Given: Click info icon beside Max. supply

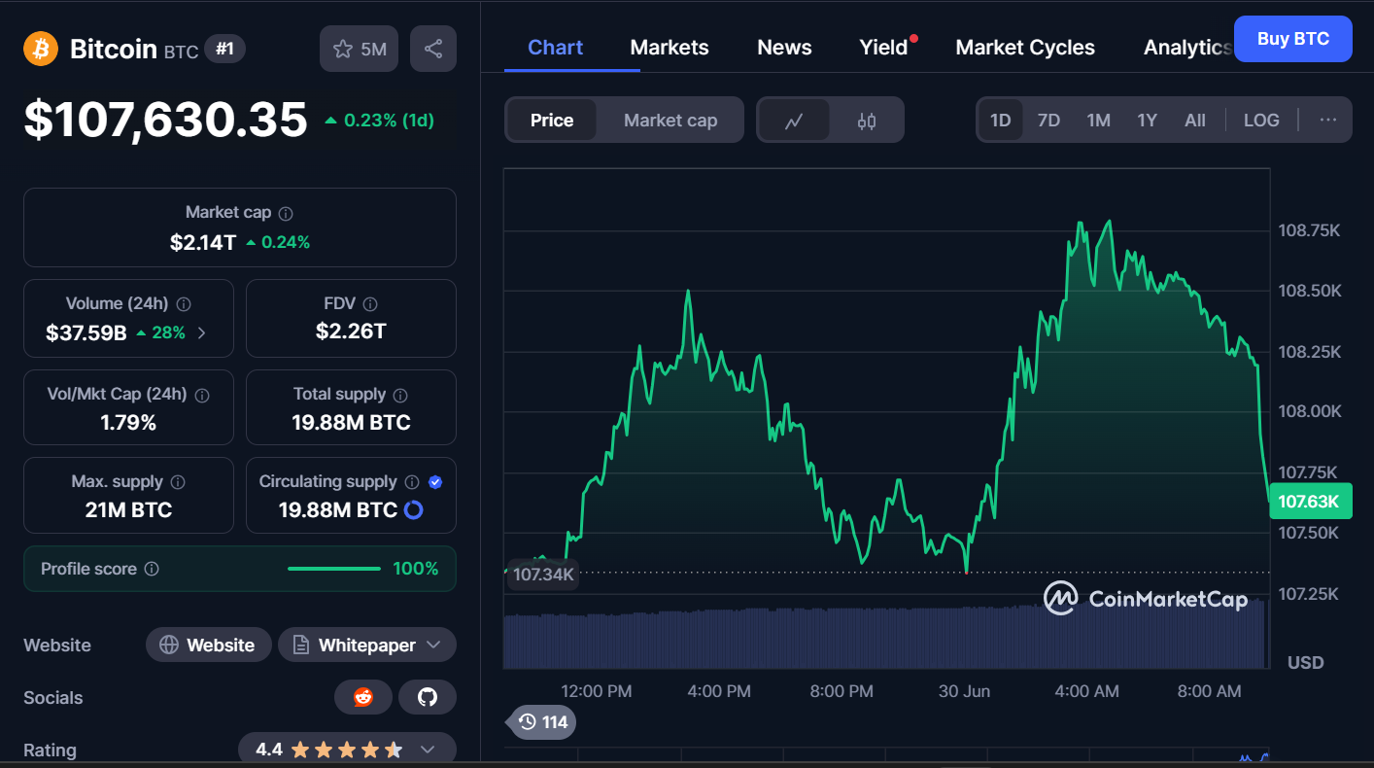Looking at the screenshot, I should pos(178,482).
